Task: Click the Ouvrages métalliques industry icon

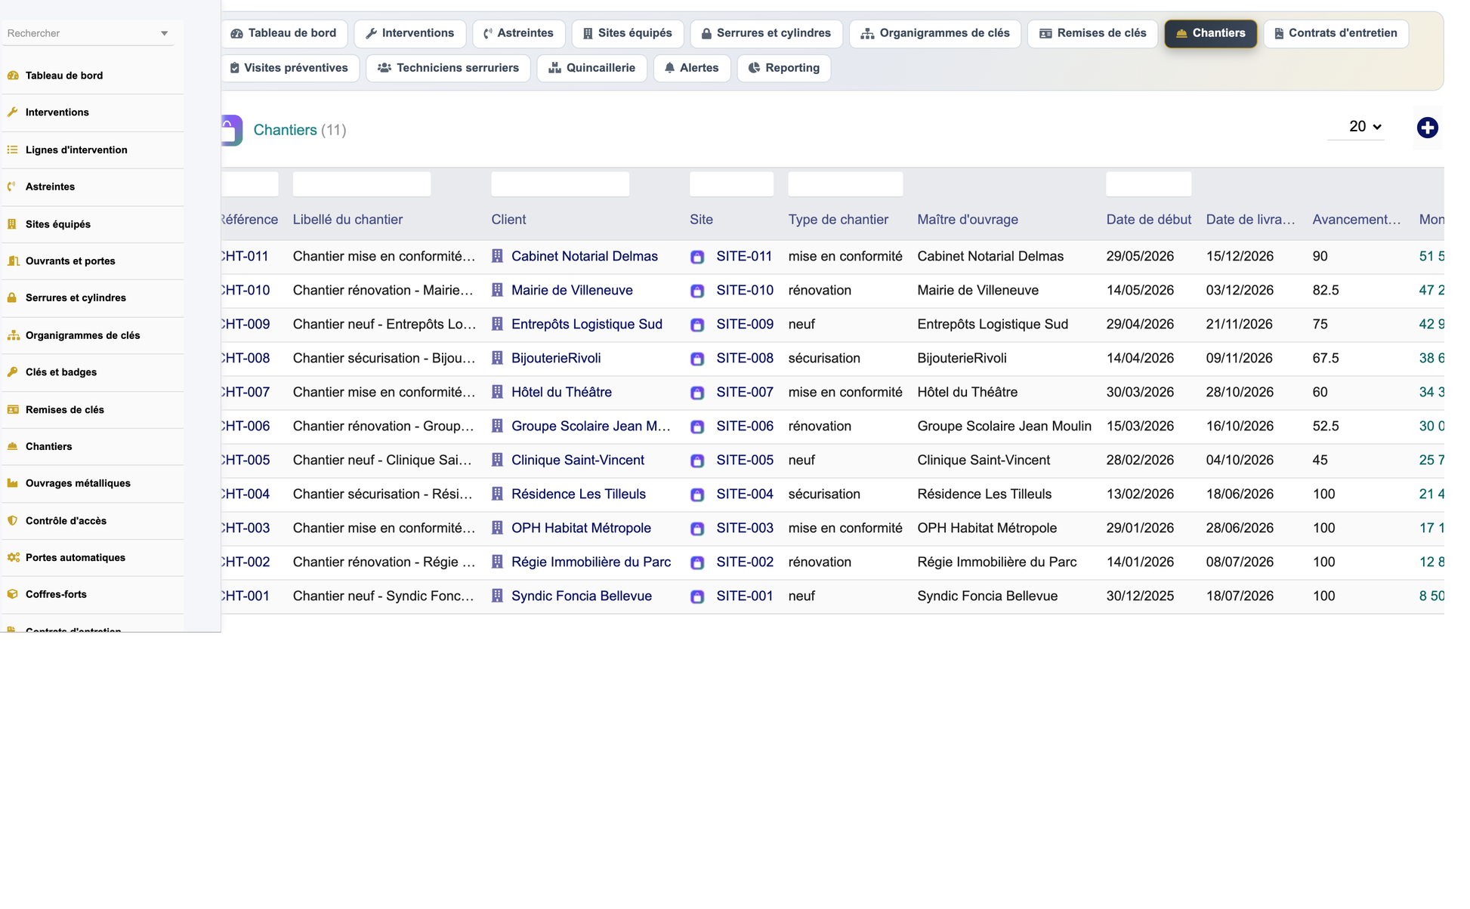Action: click(x=13, y=483)
